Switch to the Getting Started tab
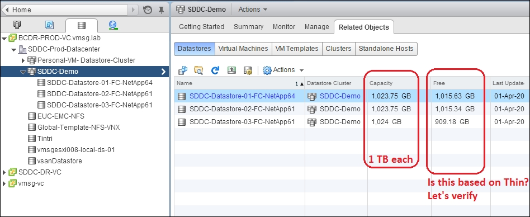 pyautogui.click(x=201, y=27)
